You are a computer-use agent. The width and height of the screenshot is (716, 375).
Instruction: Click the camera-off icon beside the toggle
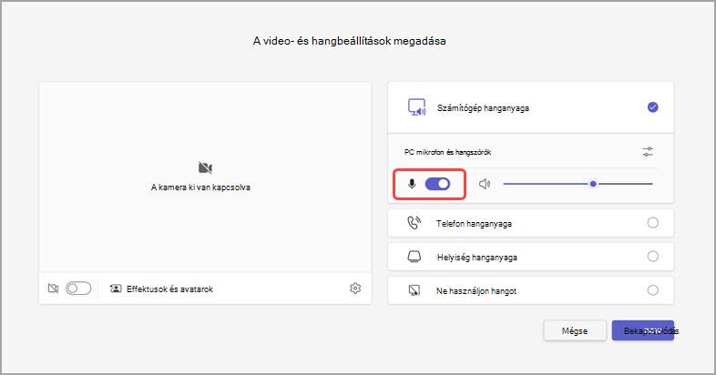54,289
